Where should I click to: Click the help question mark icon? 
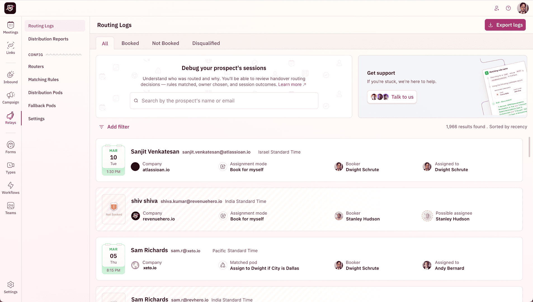[x=508, y=8]
